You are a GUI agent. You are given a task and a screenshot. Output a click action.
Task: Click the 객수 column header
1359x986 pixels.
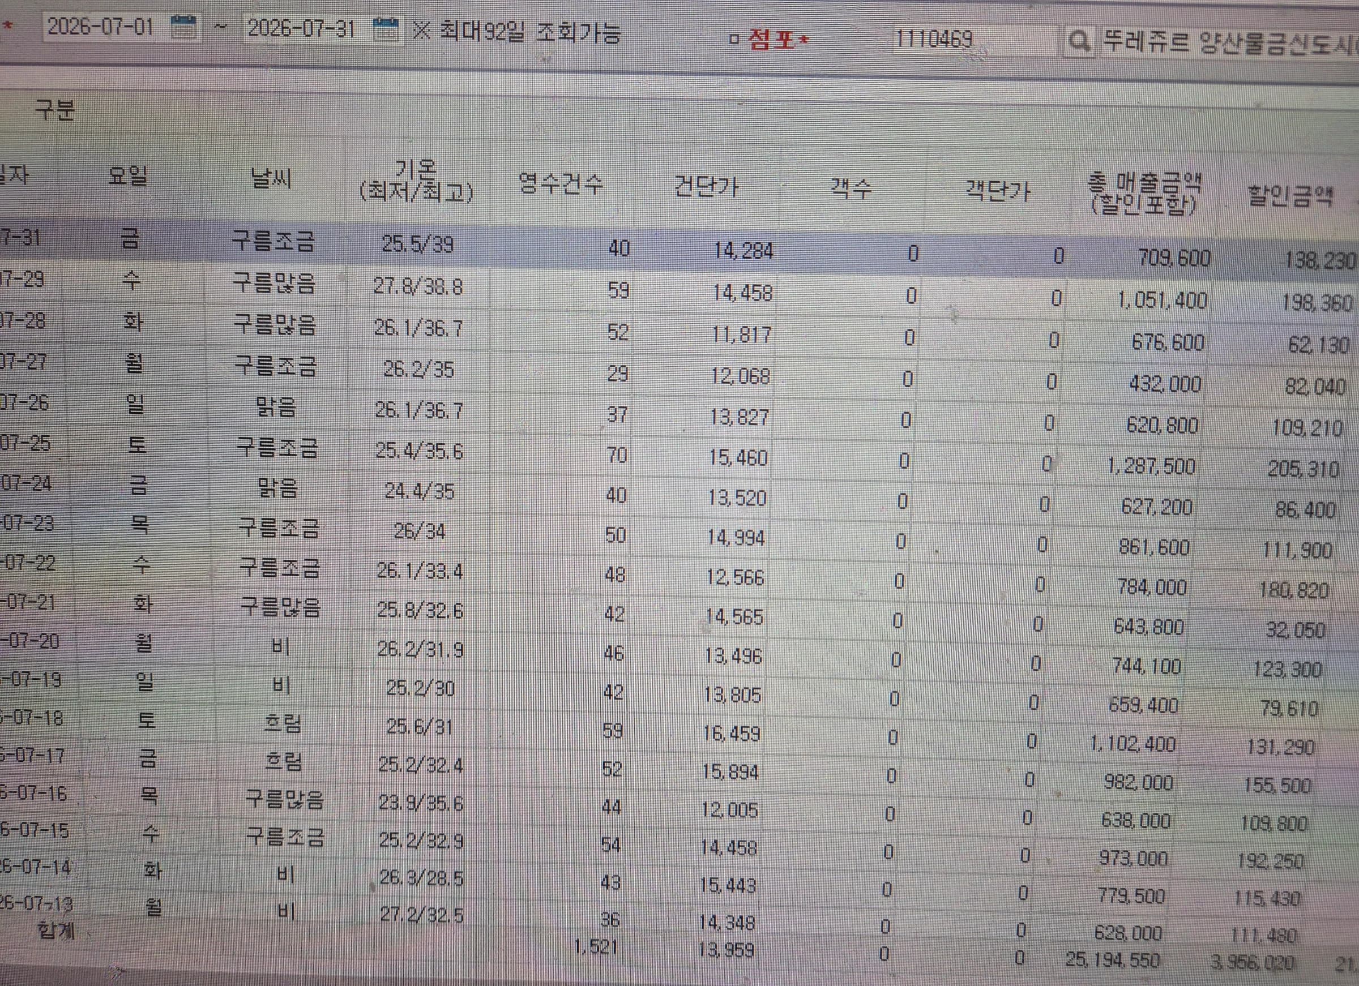(x=851, y=189)
